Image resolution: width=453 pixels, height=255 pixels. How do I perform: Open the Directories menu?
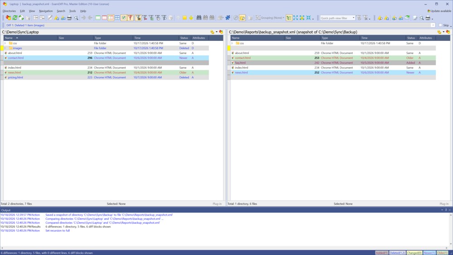click(9, 11)
